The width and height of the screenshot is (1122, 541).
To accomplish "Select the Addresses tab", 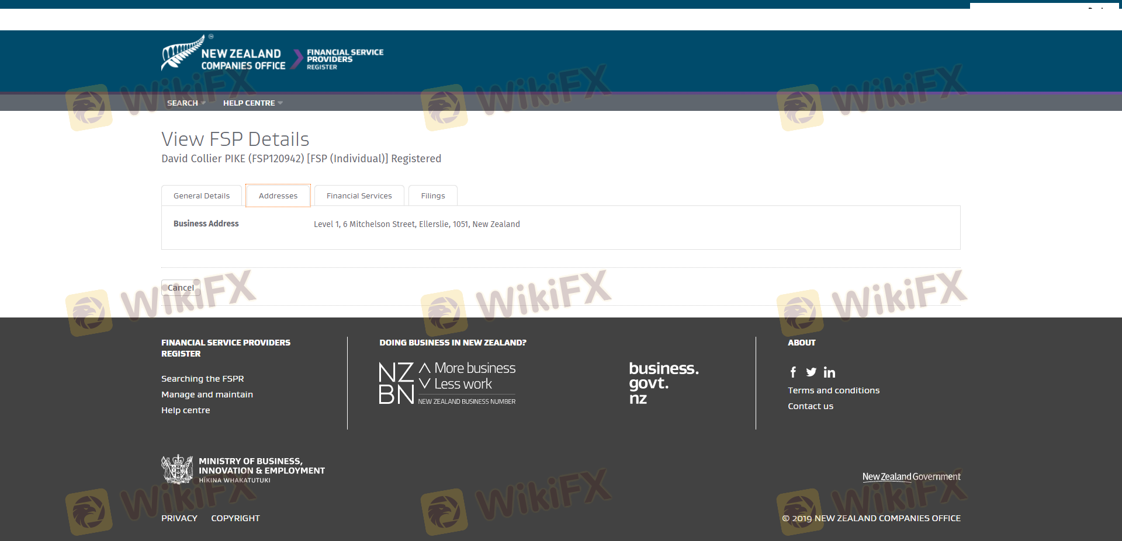I will click(x=278, y=196).
